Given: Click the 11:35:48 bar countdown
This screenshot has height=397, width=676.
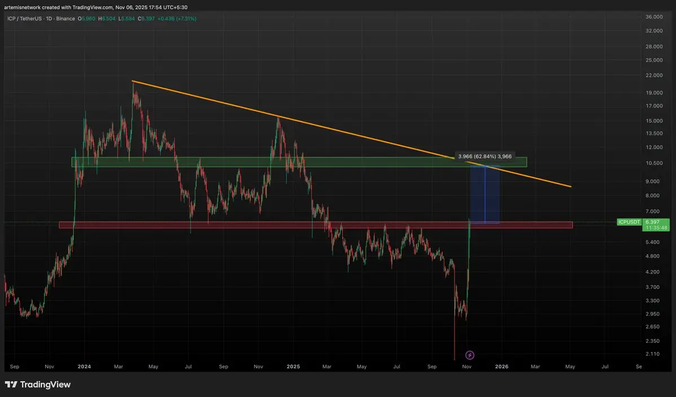Looking at the screenshot, I should click(x=656, y=228).
